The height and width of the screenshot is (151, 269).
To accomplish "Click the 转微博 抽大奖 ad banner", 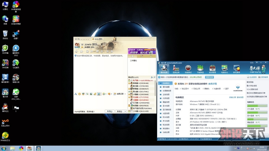I will click(x=142, y=51).
